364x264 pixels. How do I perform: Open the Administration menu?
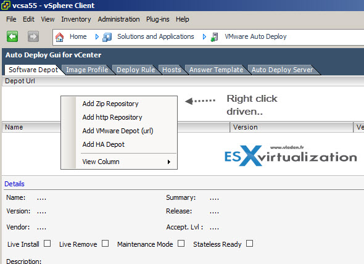click(x=118, y=19)
